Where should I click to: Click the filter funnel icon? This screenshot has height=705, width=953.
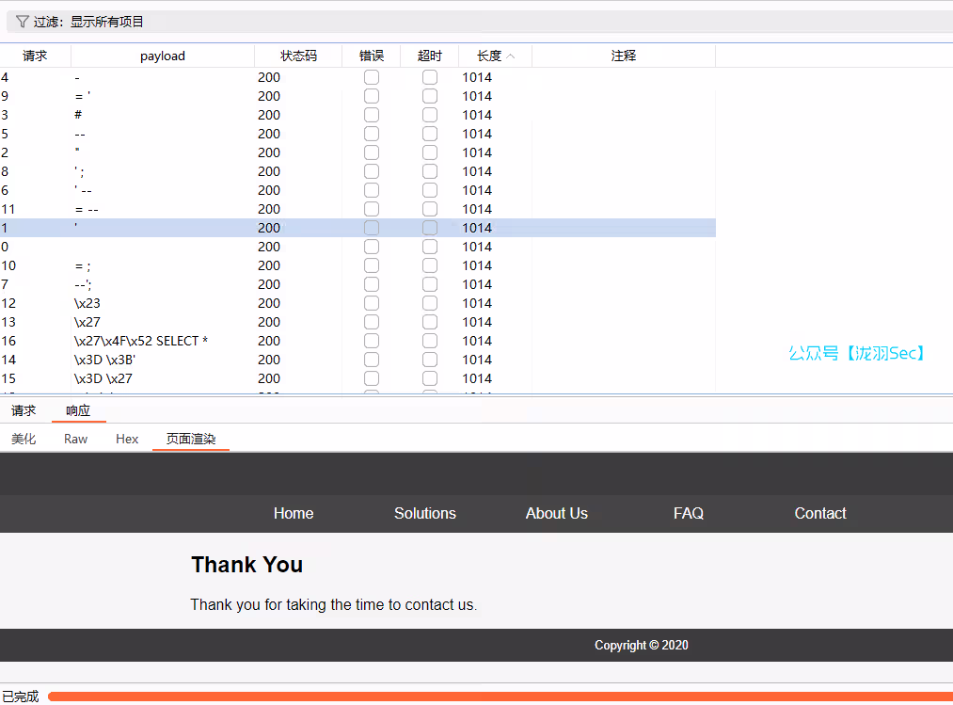tap(23, 22)
